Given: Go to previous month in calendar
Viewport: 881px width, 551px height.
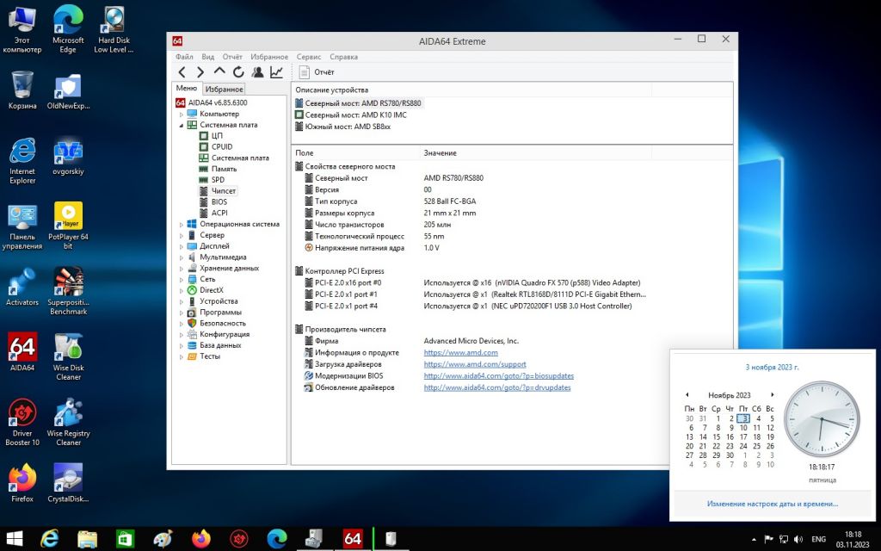Looking at the screenshot, I should [x=687, y=394].
